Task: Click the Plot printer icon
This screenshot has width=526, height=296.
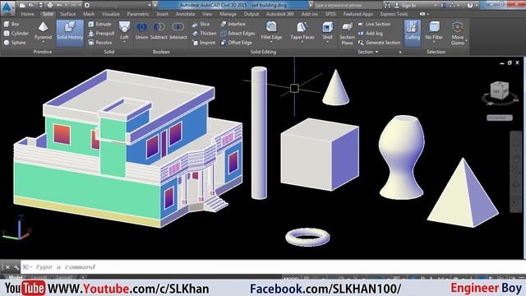Action: click(49, 5)
